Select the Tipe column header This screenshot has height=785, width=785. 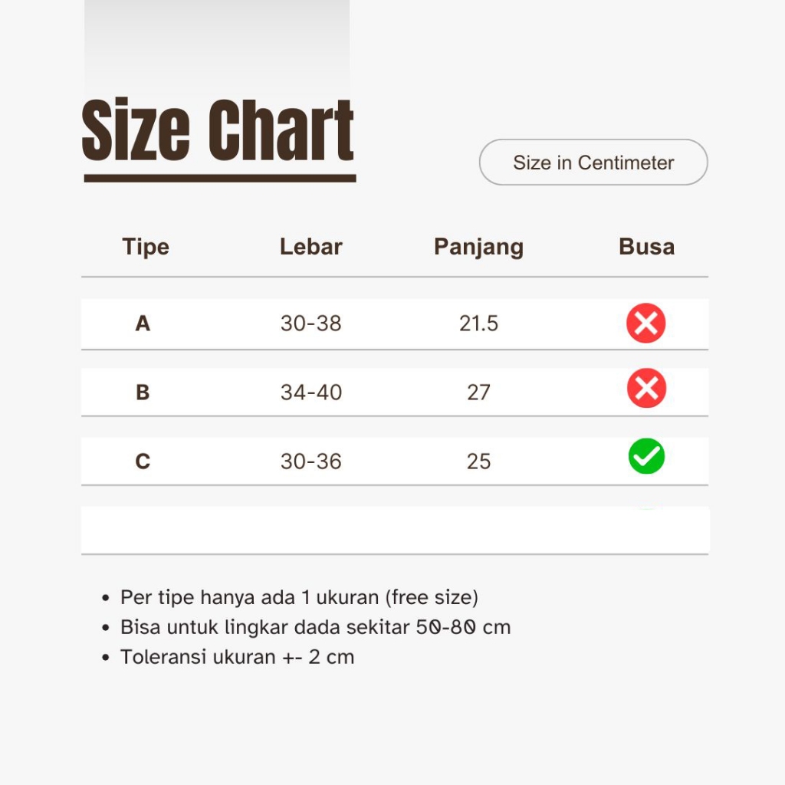point(146,247)
